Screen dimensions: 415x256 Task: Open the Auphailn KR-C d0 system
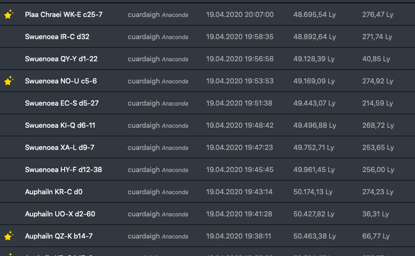54,192
